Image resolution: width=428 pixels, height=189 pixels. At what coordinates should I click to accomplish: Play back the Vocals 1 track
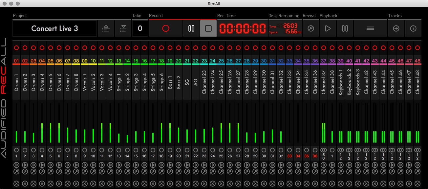tap(84, 165)
